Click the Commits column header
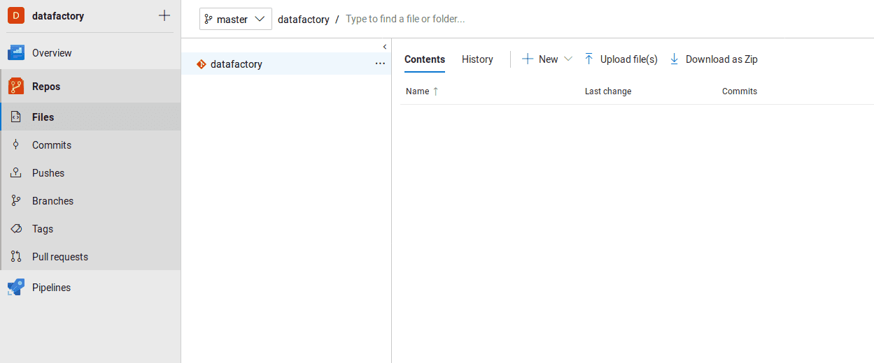The image size is (874, 363). point(740,91)
